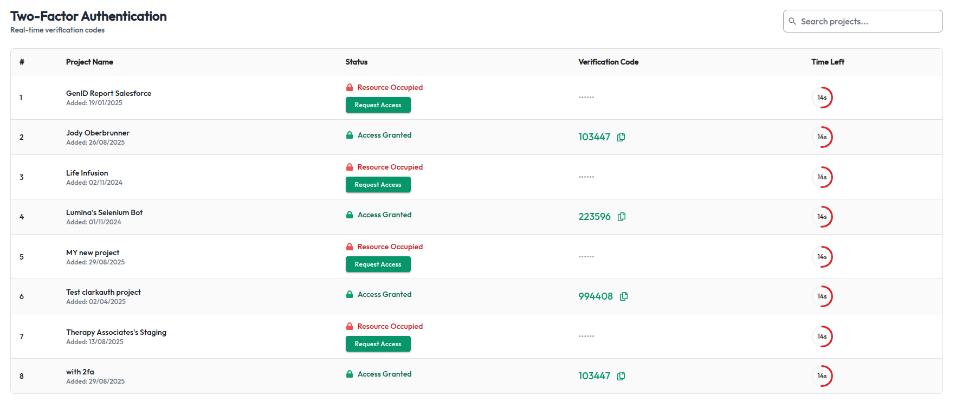Click red lock icon for GenID Report Salesforce
This screenshot has width=956, height=408.
coord(350,87)
